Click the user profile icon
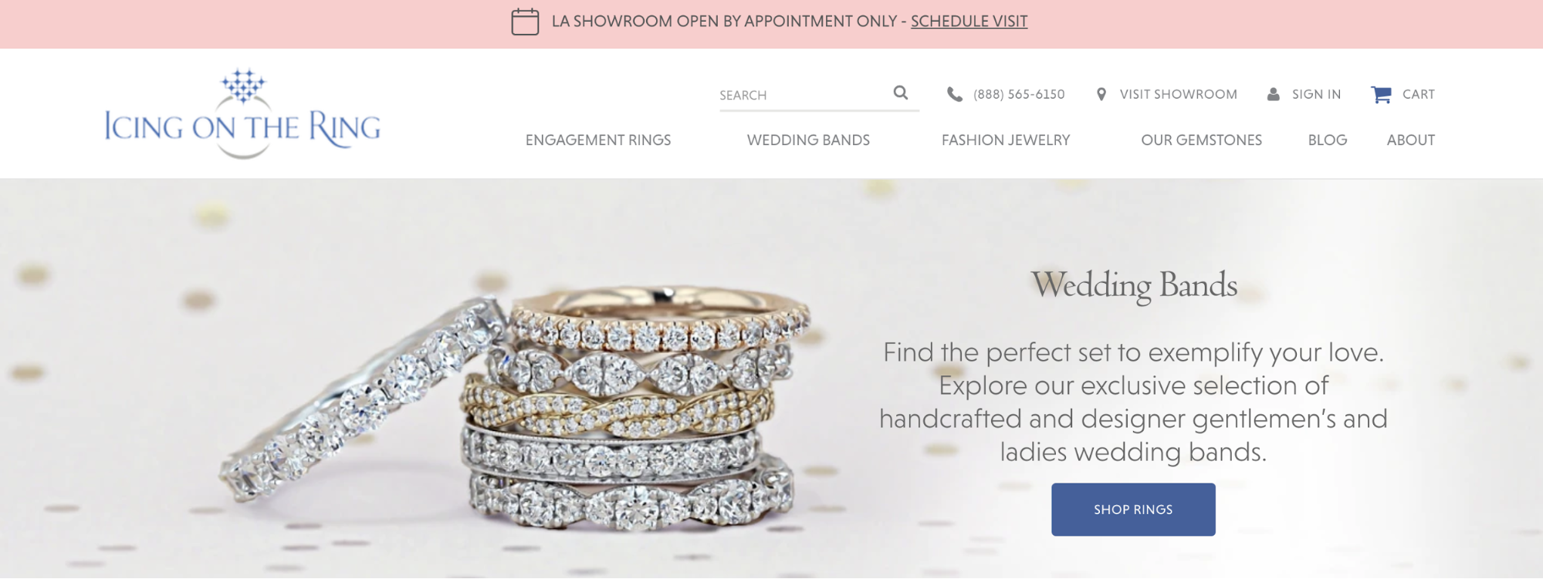 pyautogui.click(x=1274, y=94)
